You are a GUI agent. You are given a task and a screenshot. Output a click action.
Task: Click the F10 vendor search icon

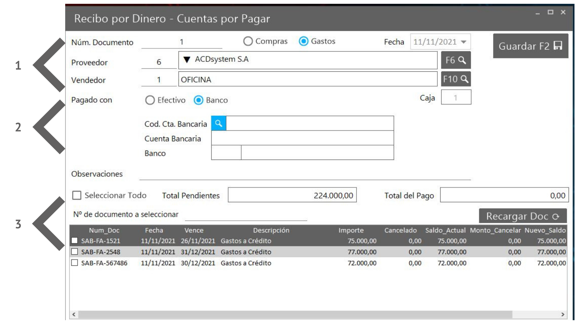point(456,79)
